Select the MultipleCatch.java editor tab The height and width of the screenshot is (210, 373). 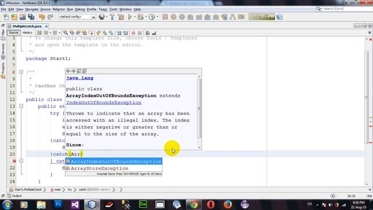[x=27, y=26]
